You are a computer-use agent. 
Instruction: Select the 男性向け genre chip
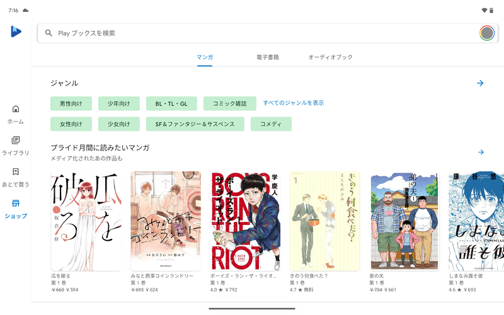(x=71, y=103)
